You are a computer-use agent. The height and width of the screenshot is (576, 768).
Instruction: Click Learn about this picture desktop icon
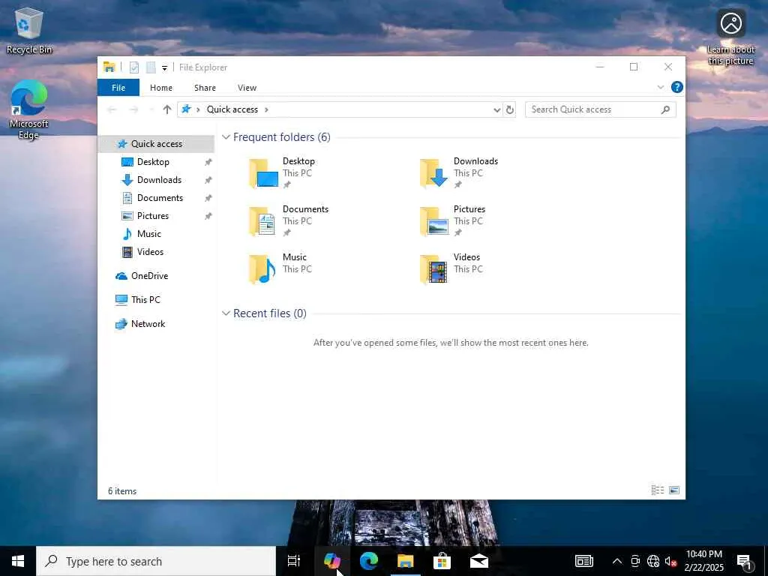coord(730,37)
